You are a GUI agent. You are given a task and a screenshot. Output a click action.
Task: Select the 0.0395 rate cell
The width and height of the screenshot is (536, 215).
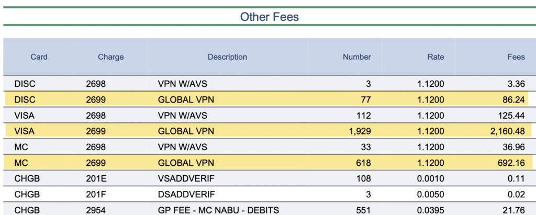click(431, 210)
